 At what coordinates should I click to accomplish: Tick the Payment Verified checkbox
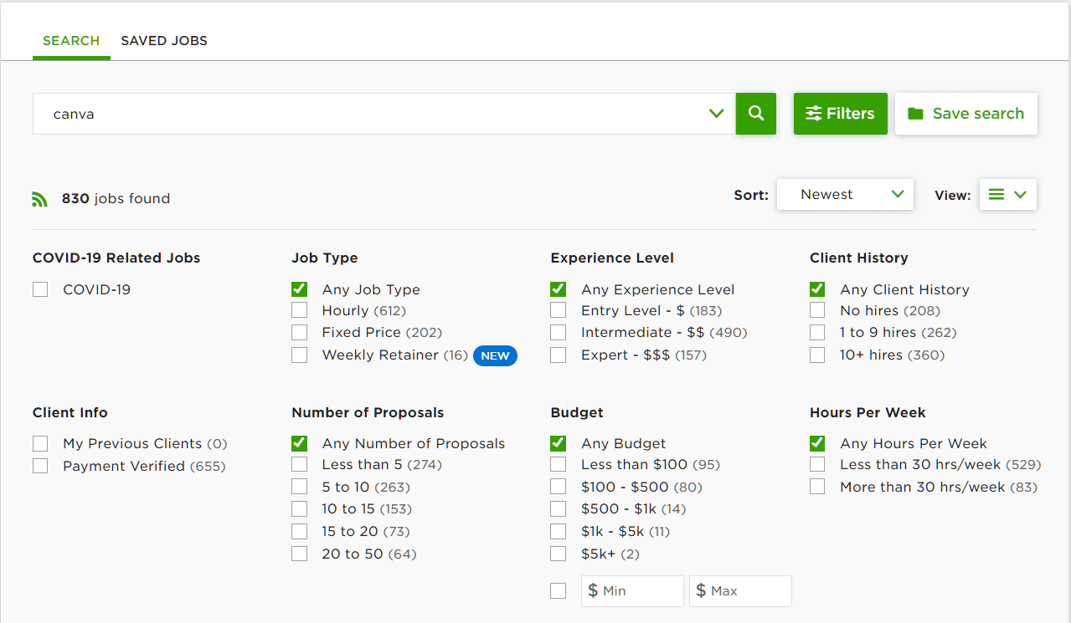point(40,467)
